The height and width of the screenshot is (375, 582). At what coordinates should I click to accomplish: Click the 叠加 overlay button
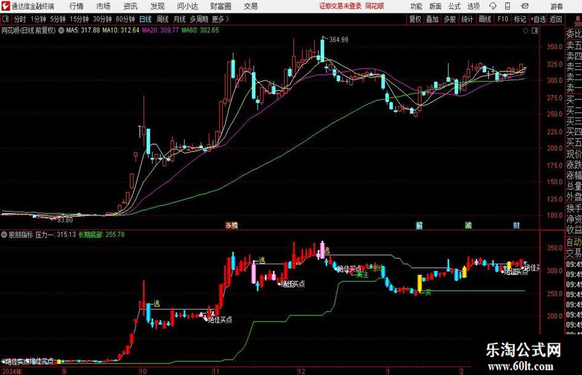pos(432,19)
